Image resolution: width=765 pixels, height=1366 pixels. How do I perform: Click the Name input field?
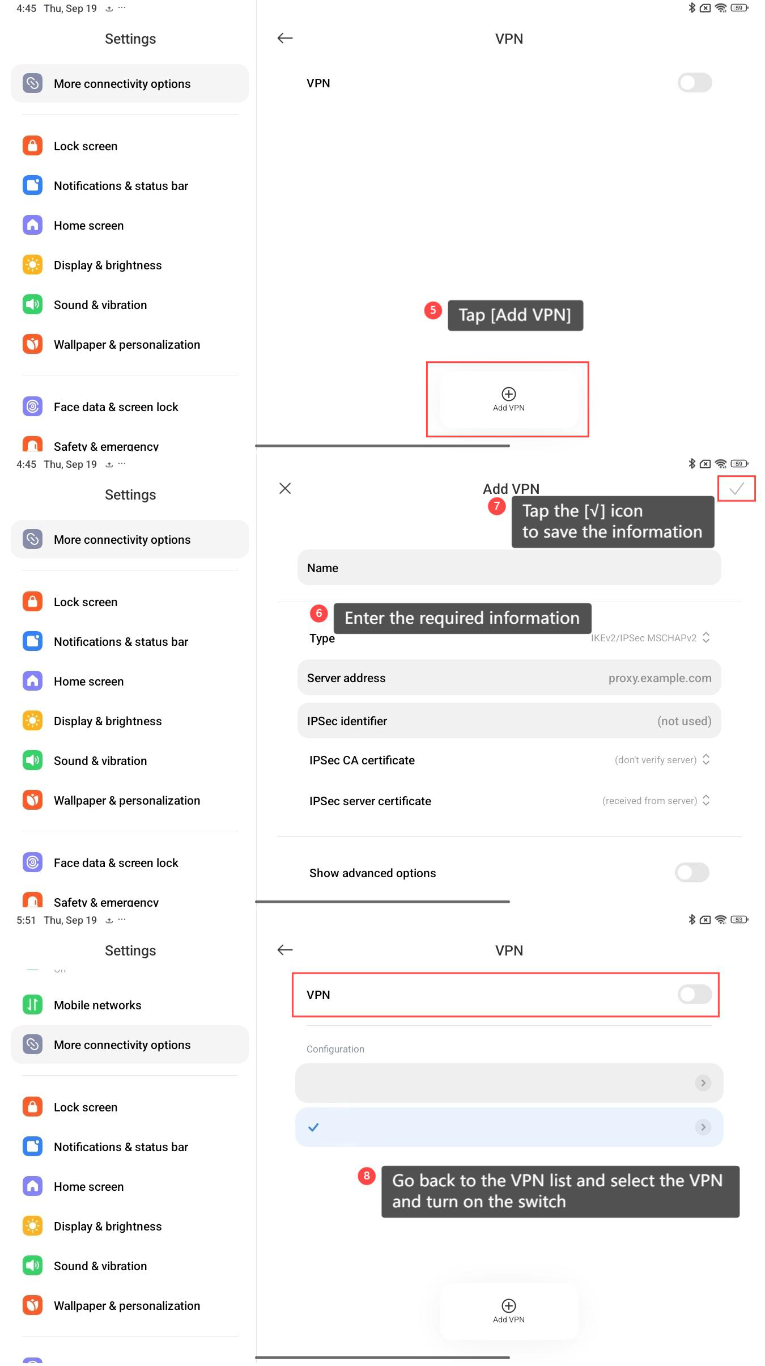click(509, 568)
